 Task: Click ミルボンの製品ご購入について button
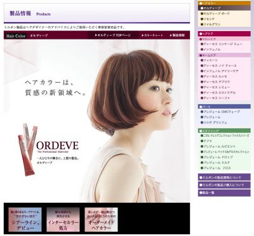click(x=224, y=185)
